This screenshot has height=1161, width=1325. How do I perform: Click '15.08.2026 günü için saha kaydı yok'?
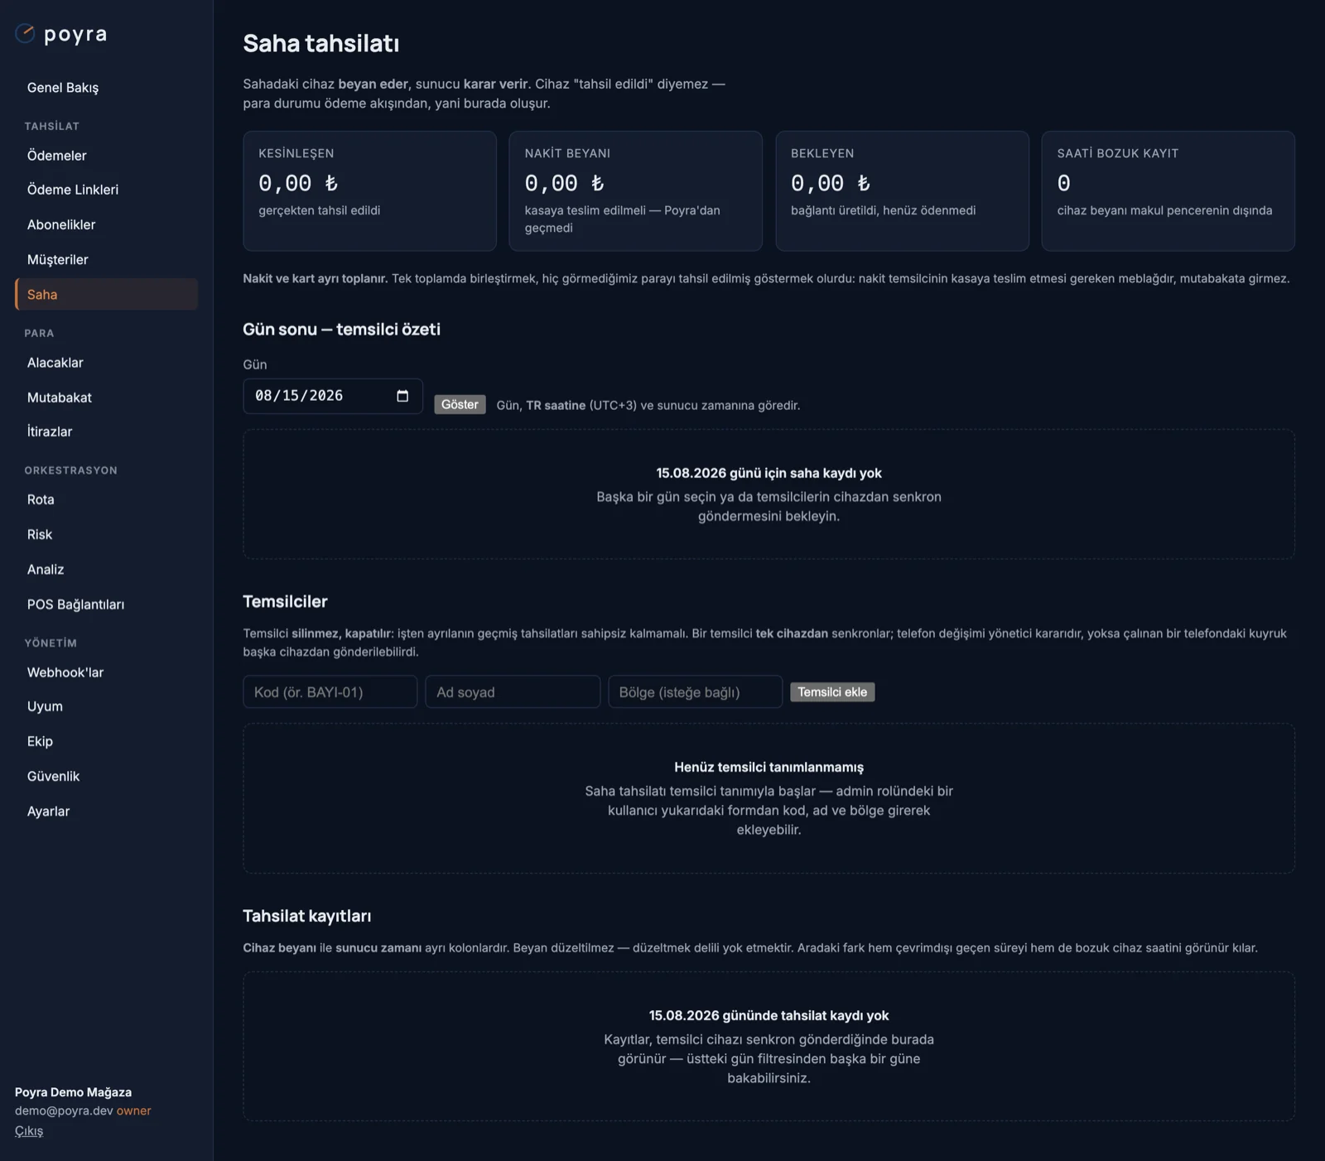[x=768, y=473]
